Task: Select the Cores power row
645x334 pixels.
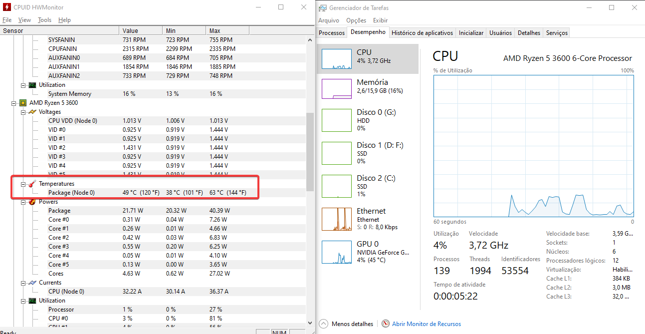Action: pyautogui.click(x=152, y=274)
